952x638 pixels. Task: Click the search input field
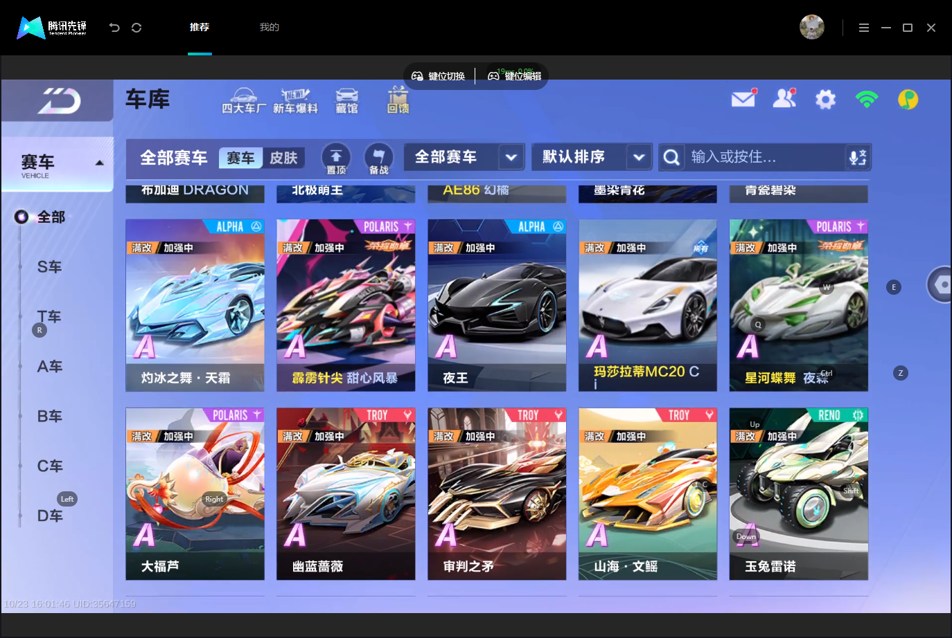pos(765,157)
